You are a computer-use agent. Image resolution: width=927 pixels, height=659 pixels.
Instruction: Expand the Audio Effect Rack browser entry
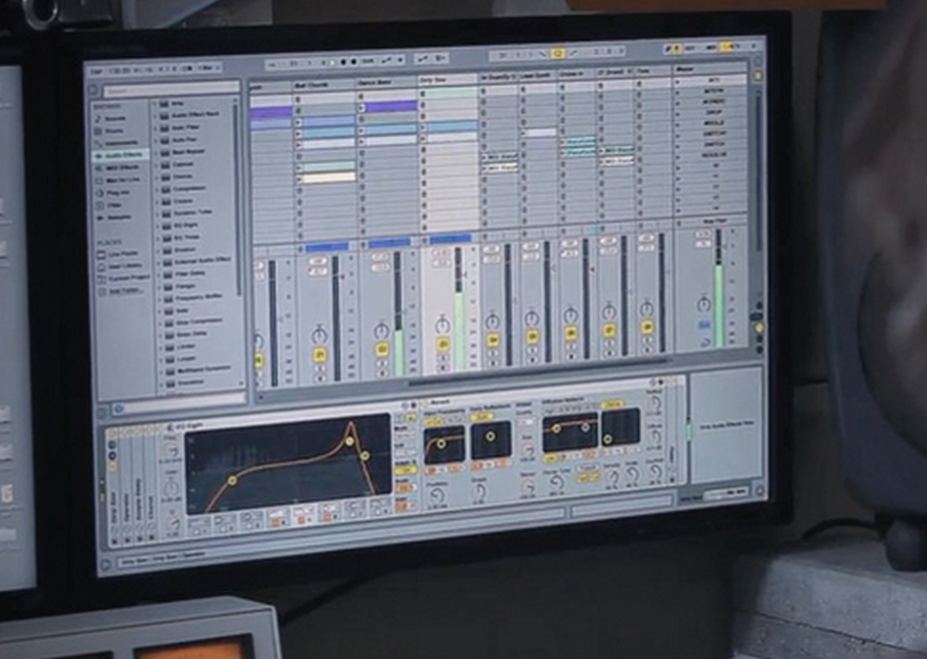pyautogui.click(x=158, y=114)
